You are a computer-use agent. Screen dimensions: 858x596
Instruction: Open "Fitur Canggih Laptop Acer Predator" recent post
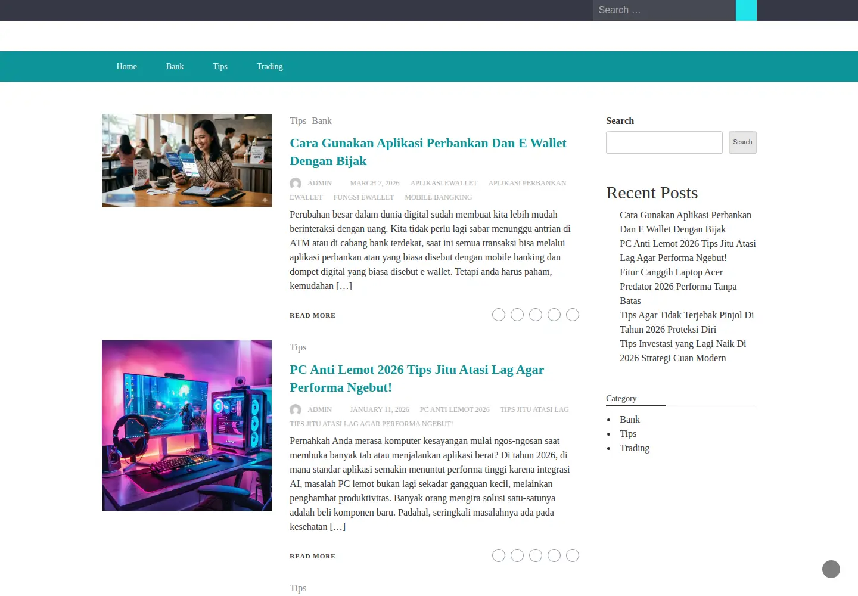(678, 287)
